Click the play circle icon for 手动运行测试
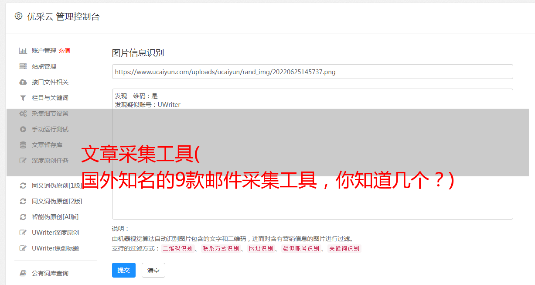535x285 pixels. 23,129
